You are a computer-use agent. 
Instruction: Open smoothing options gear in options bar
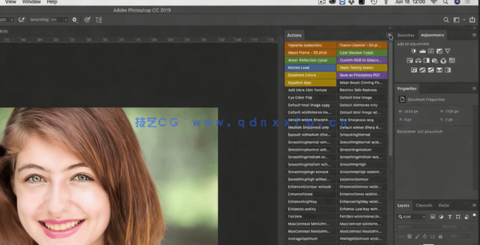pos(75,20)
